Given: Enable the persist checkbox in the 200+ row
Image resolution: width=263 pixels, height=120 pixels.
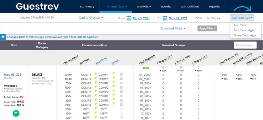Looking at the screenshot, I should (121, 109).
